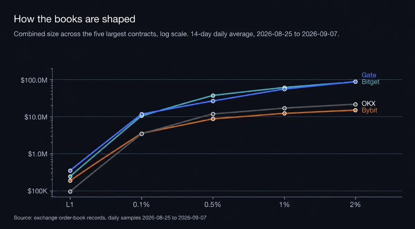Screen dimensions: 415x229
Task: Click the $100K y-axis label
Action: (37, 191)
